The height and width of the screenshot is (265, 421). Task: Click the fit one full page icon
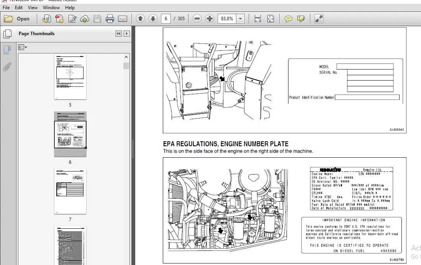(270, 18)
